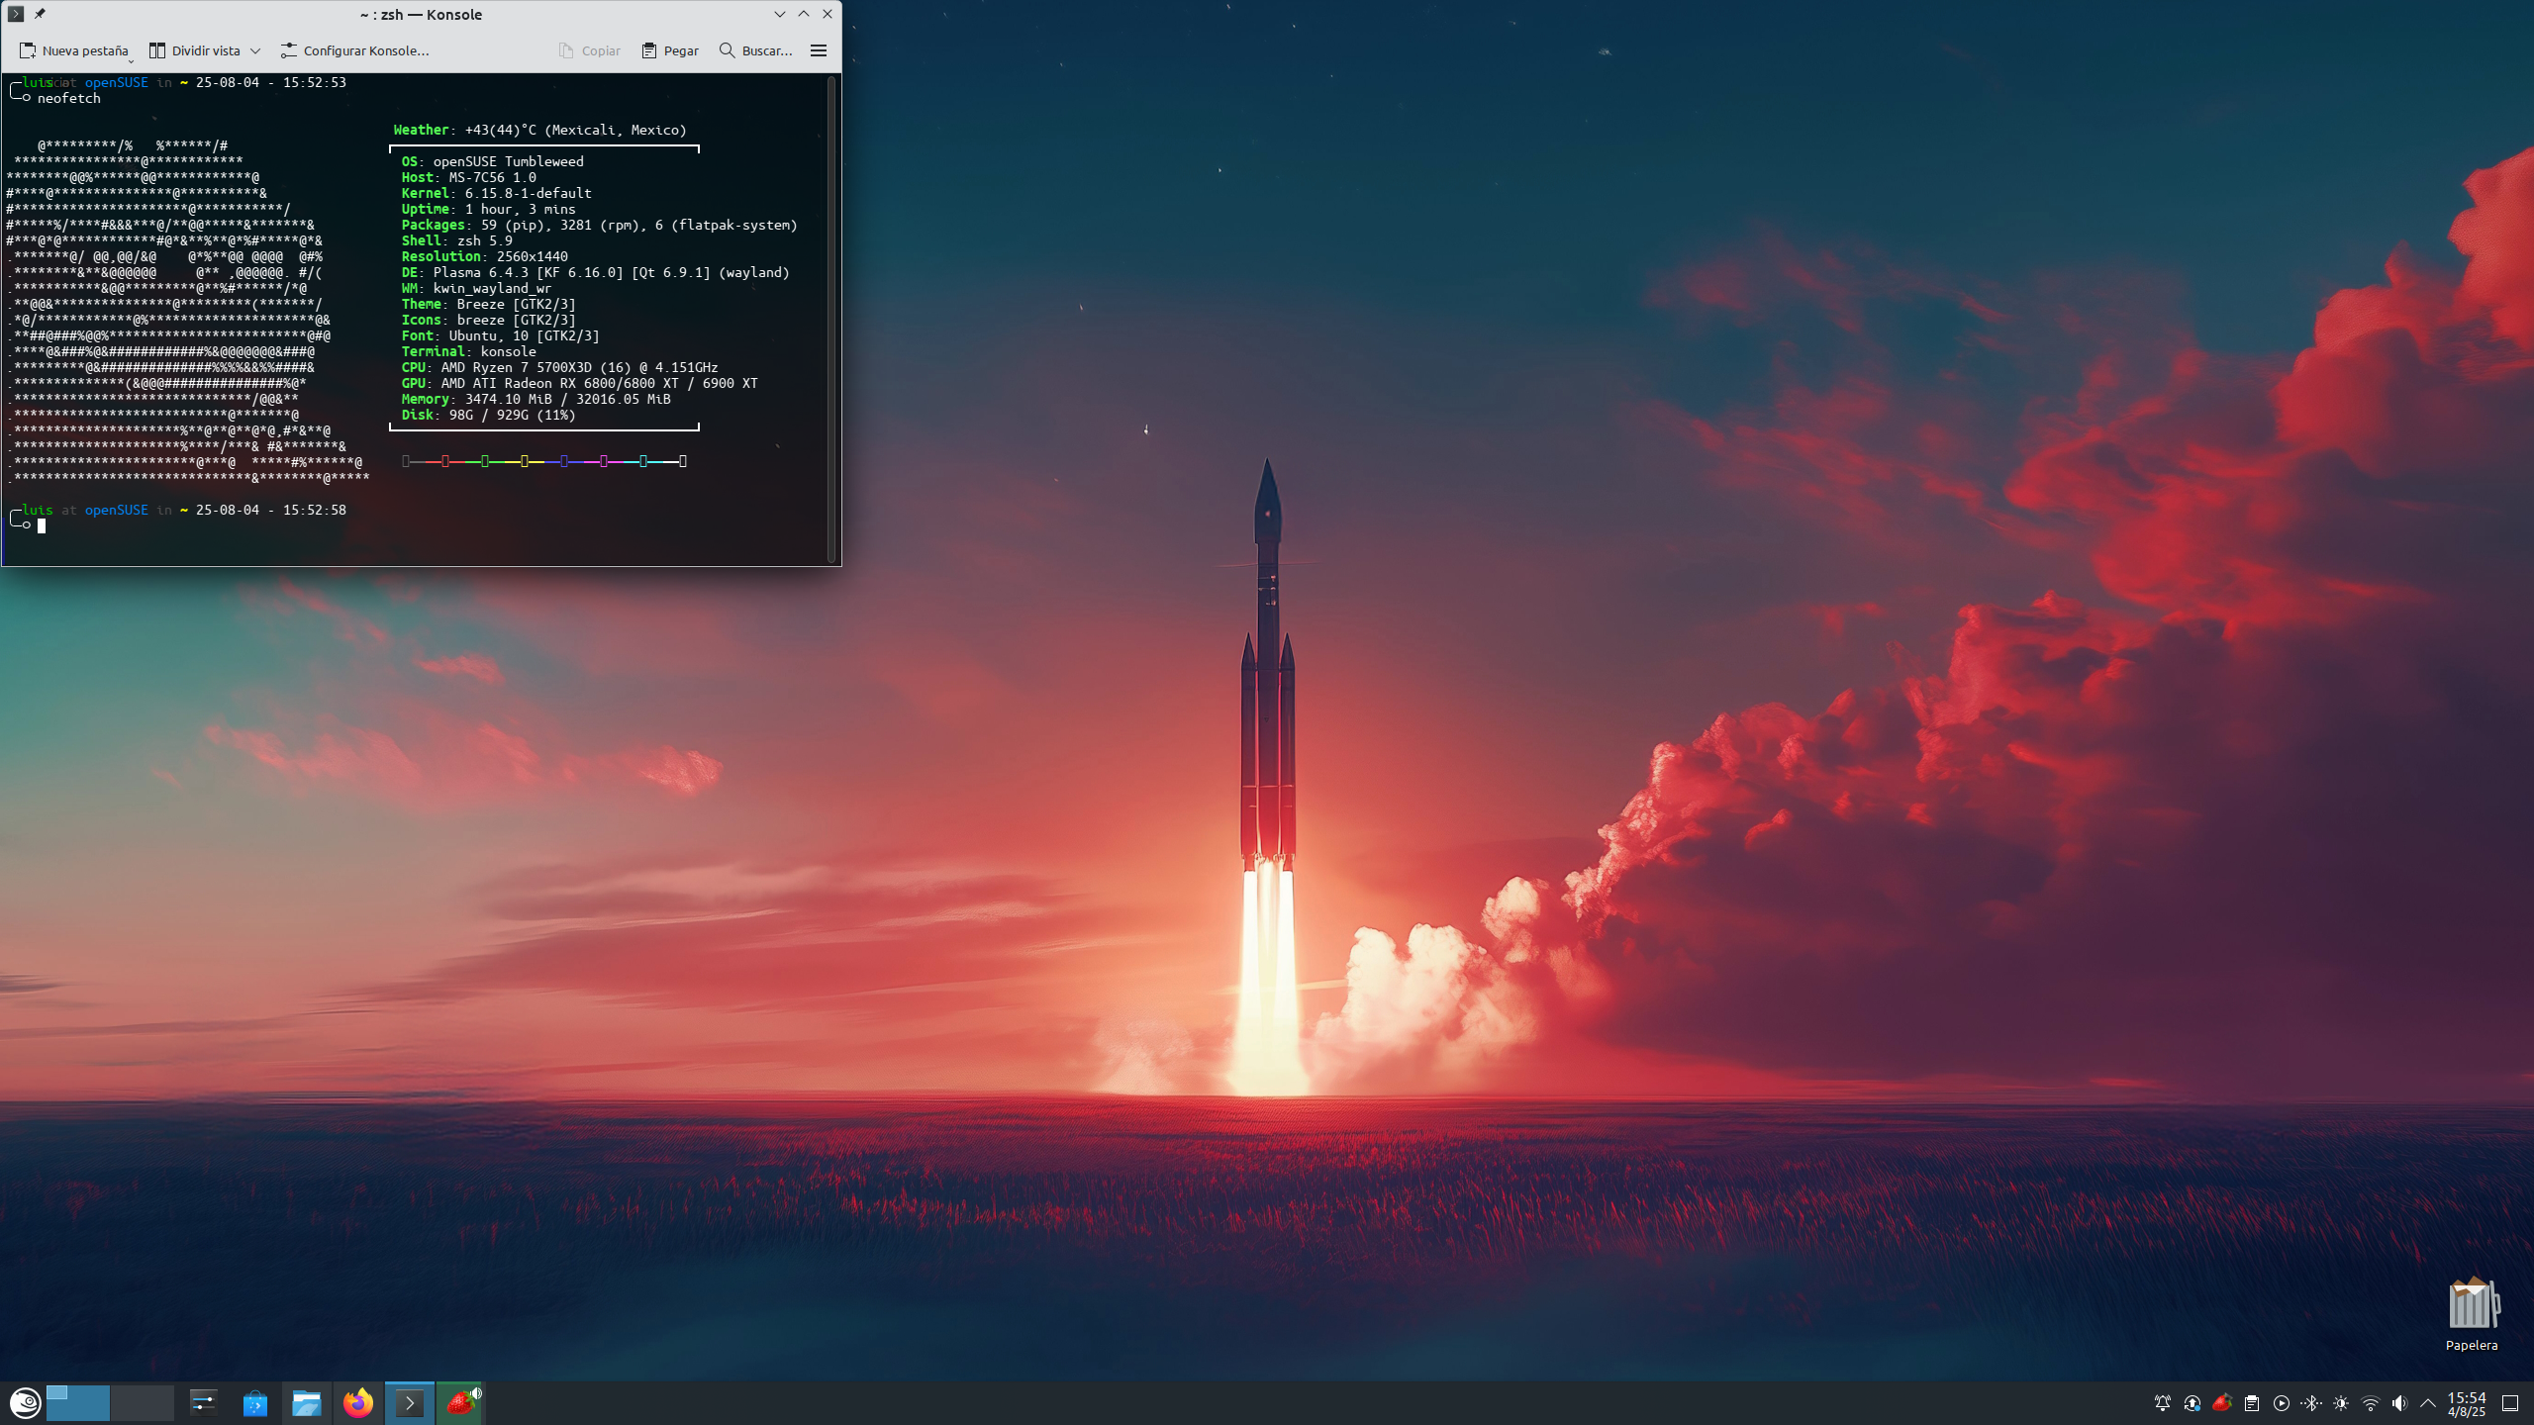This screenshot has width=2534, height=1425.
Task: Open the Konsole hamburger menu
Action: [x=819, y=50]
